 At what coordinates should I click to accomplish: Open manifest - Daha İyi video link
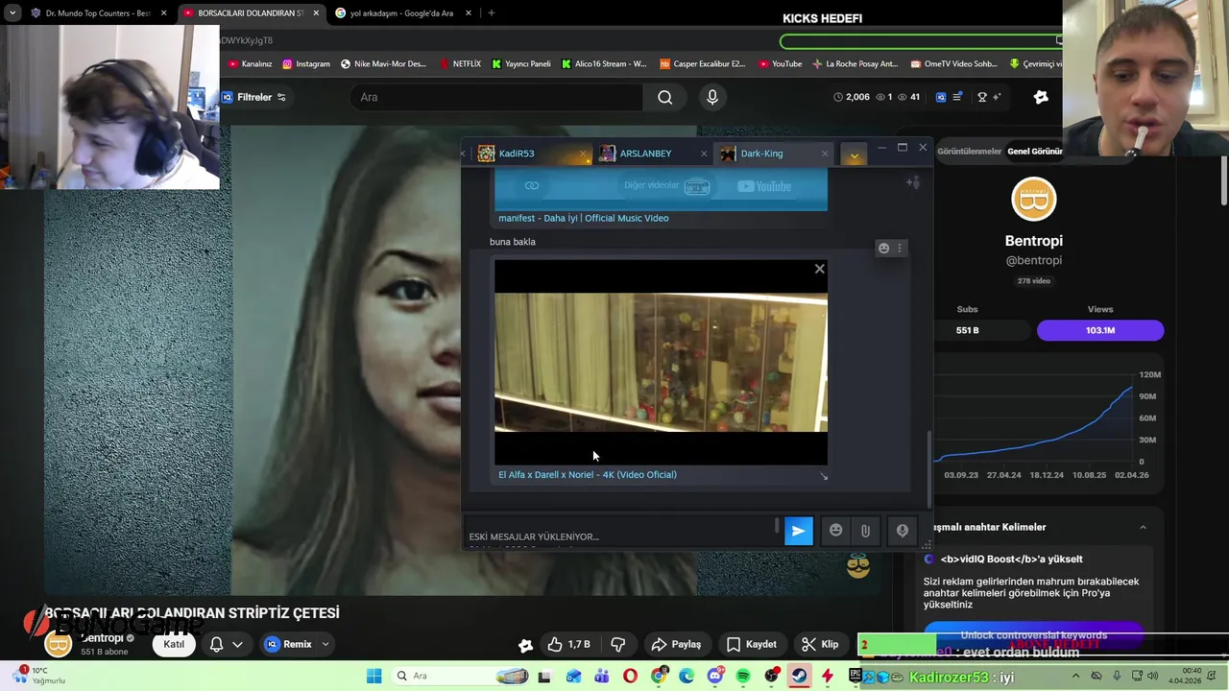[x=583, y=218]
